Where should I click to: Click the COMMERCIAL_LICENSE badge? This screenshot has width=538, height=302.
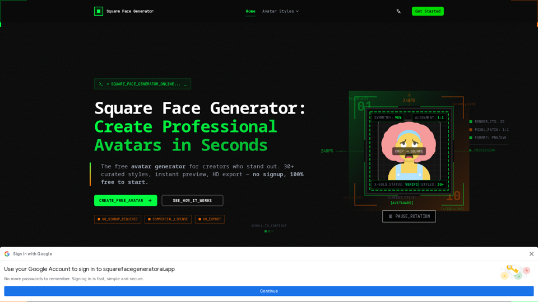(168, 219)
